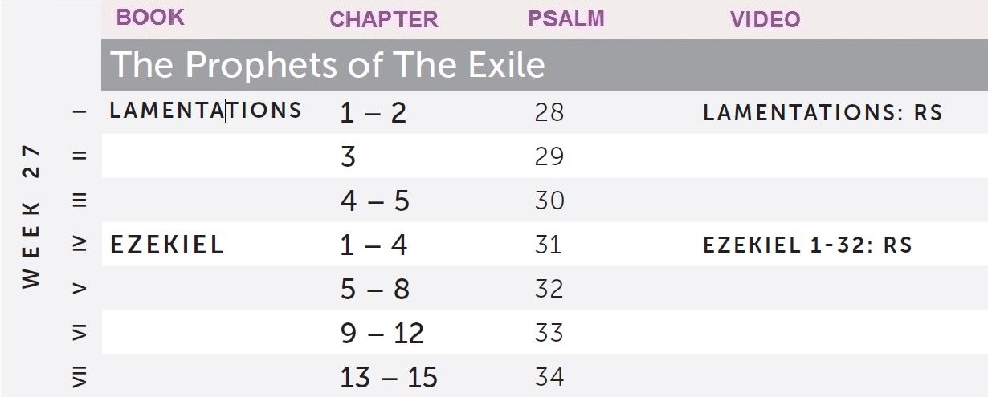Screen dimensions: 988x397
Task: Click the PSALM column header
Action: pos(565,19)
